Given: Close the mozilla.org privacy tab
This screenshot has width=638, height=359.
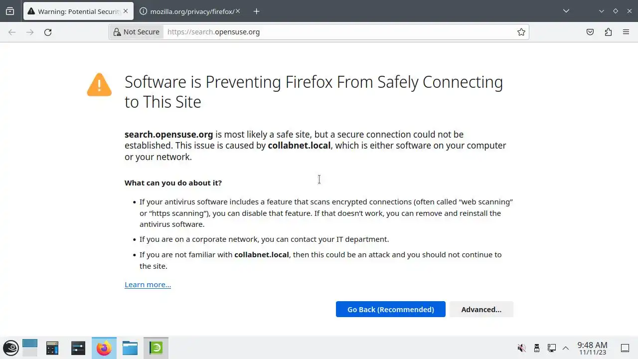Looking at the screenshot, I should click(x=237, y=11).
